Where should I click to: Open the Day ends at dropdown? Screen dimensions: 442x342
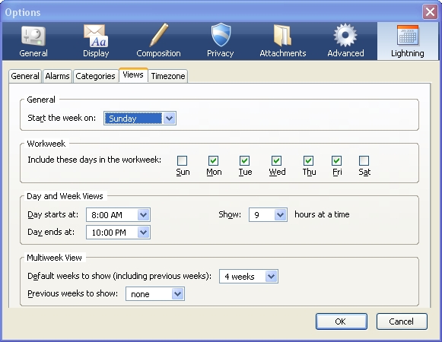(x=118, y=233)
